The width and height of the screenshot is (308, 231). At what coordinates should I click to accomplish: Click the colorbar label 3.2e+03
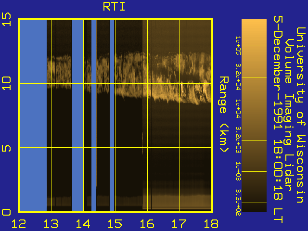click(x=238, y=140)
